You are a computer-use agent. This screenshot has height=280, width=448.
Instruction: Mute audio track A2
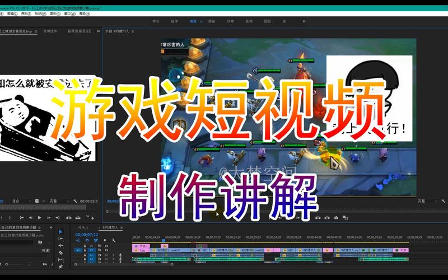click(106, 259)
